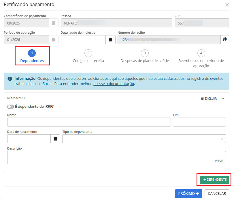Viewport: 236px width, 202px height.
Task: Toggle the É dependente de IRRF switch
Action: point(11,107)
